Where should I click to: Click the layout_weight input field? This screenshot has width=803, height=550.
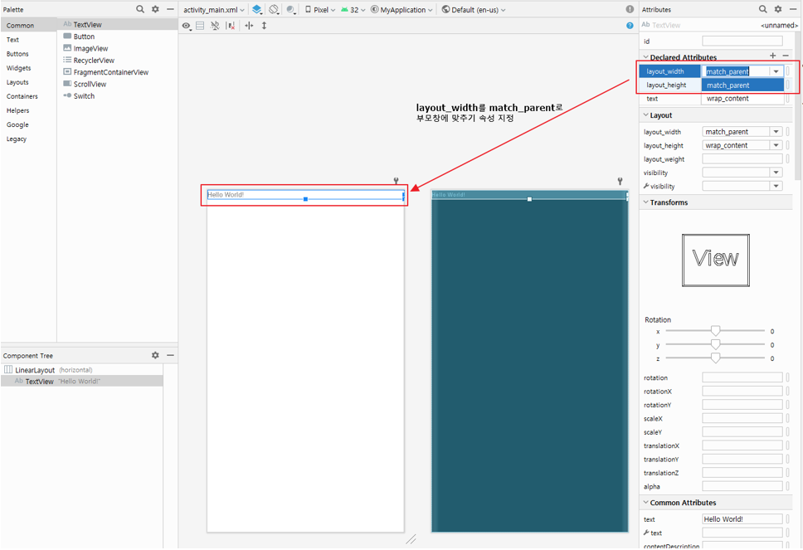click(742, 158)
